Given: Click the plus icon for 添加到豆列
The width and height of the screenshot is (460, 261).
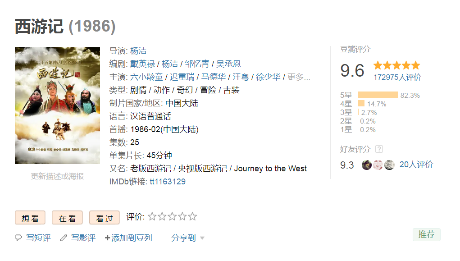Looking at the screenshot, I should [107, 238].
